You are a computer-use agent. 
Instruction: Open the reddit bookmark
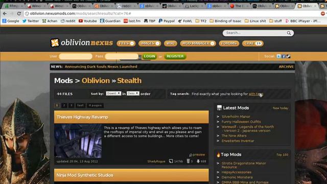(68, 21)
